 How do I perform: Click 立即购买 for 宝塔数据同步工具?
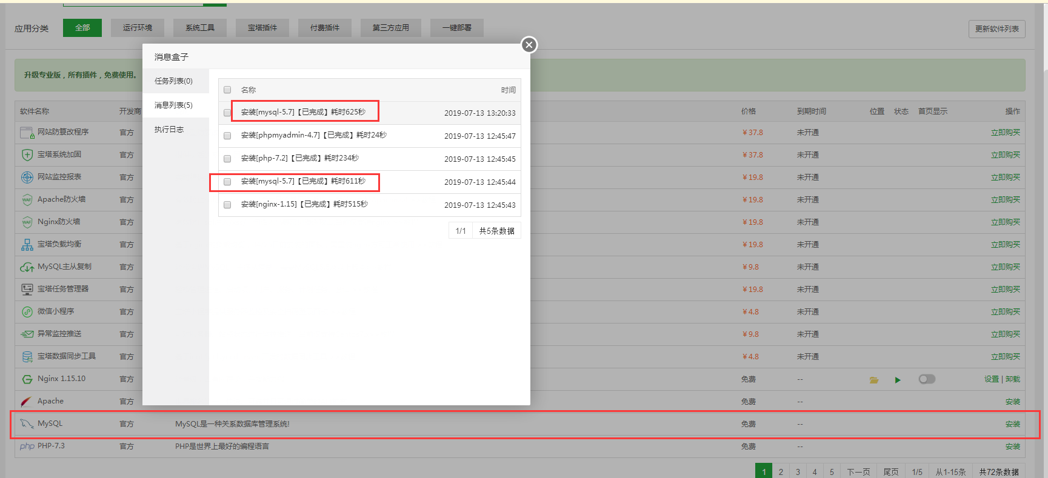1006,357
